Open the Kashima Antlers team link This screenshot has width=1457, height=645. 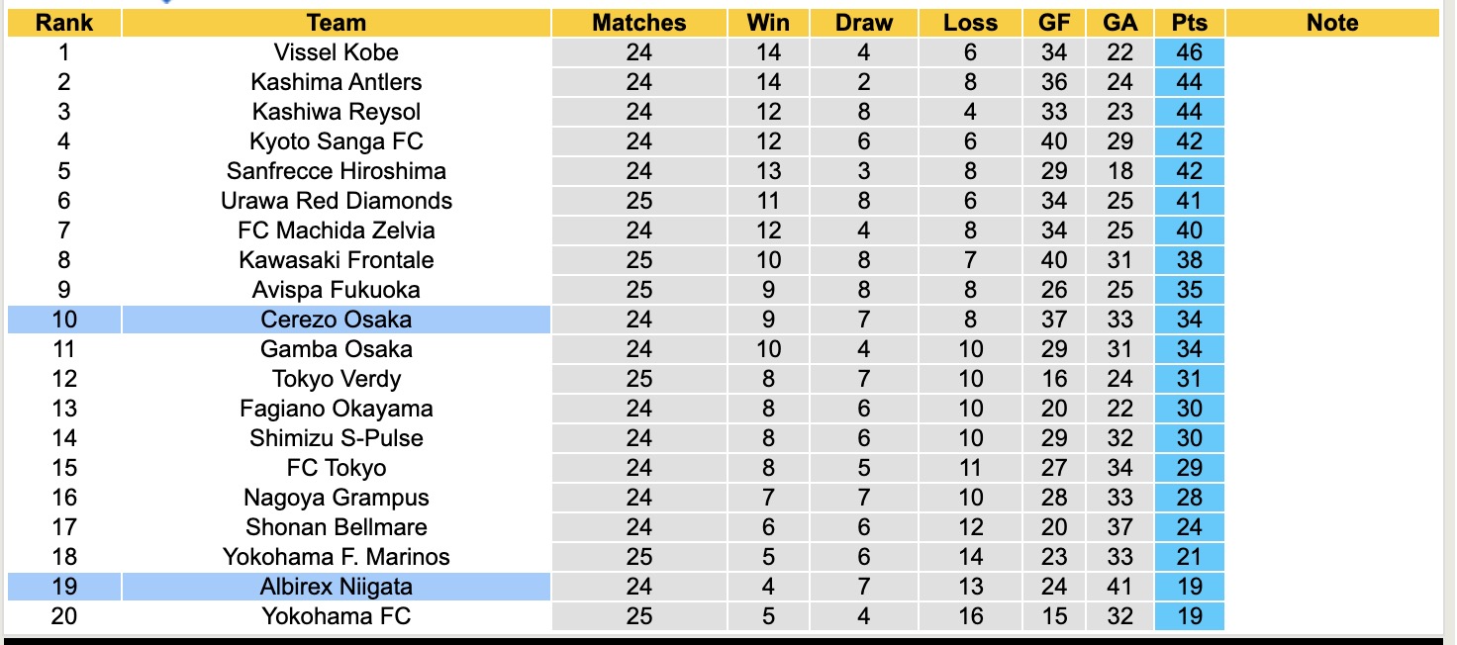(337, 82)
